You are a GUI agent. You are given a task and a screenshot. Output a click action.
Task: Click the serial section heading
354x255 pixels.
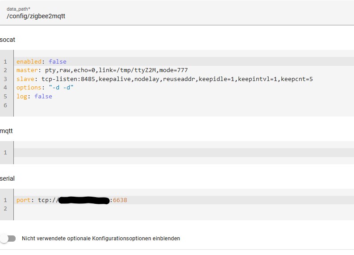click(7, 178)
